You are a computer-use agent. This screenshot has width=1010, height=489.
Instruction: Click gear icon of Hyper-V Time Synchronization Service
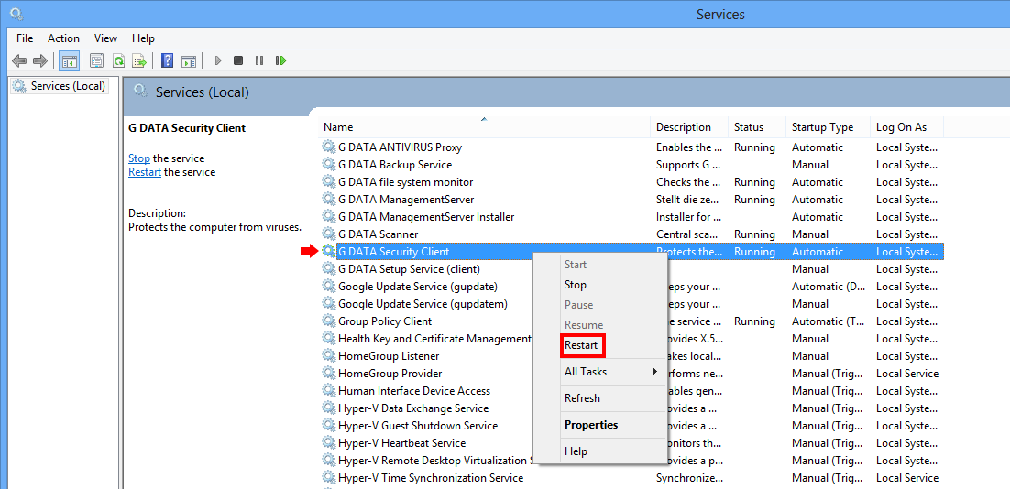(329, 477)
